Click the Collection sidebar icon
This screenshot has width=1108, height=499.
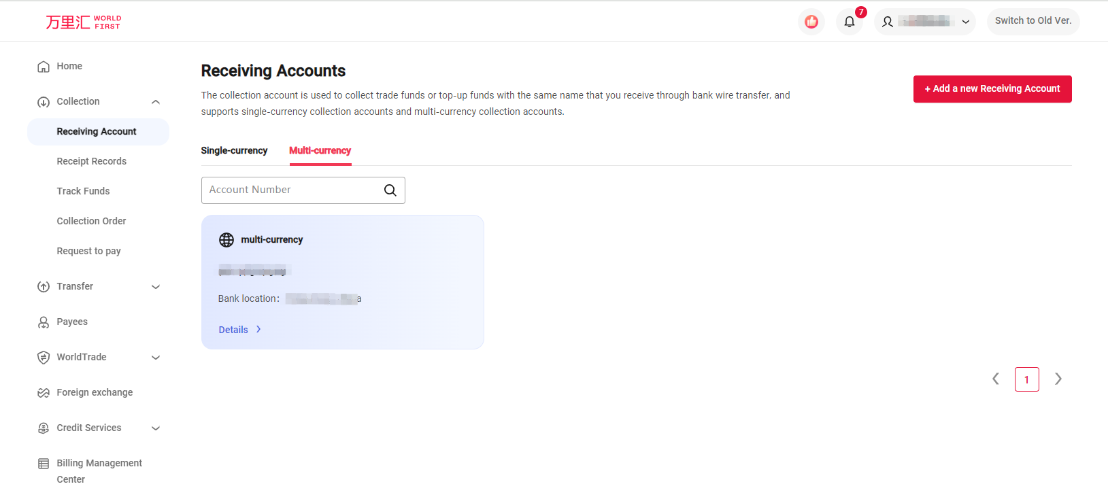point(44,102)
